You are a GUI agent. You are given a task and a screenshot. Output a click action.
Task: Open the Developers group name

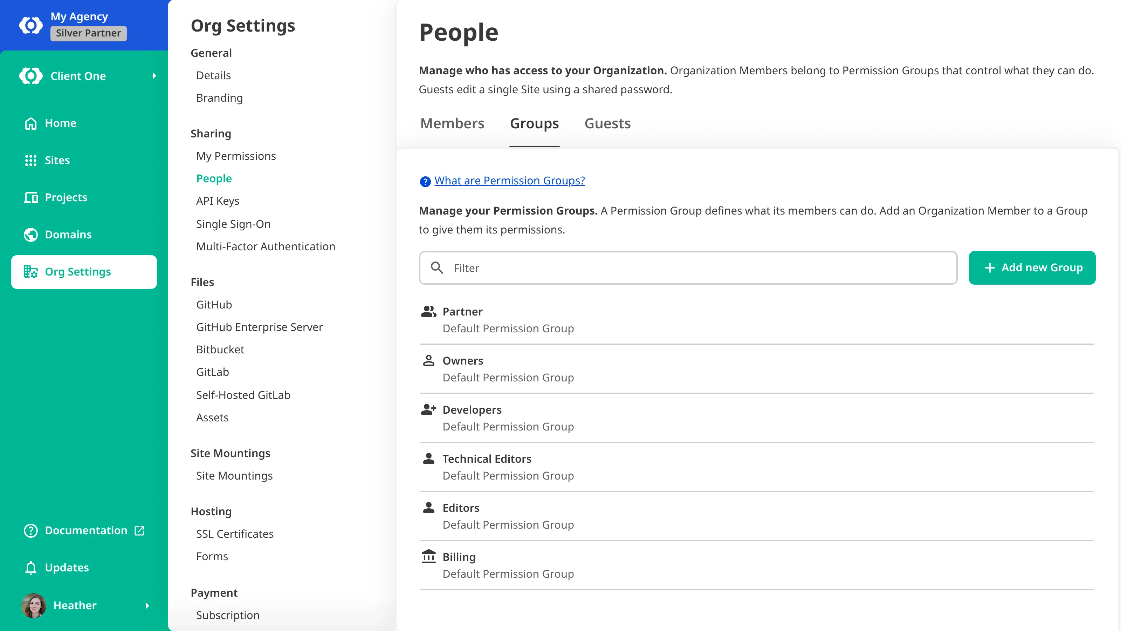tap(472, 410)
